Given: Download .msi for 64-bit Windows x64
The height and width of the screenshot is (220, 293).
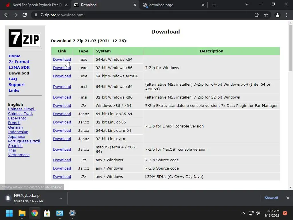Looking at the screenshot, I should click(62, 87).
